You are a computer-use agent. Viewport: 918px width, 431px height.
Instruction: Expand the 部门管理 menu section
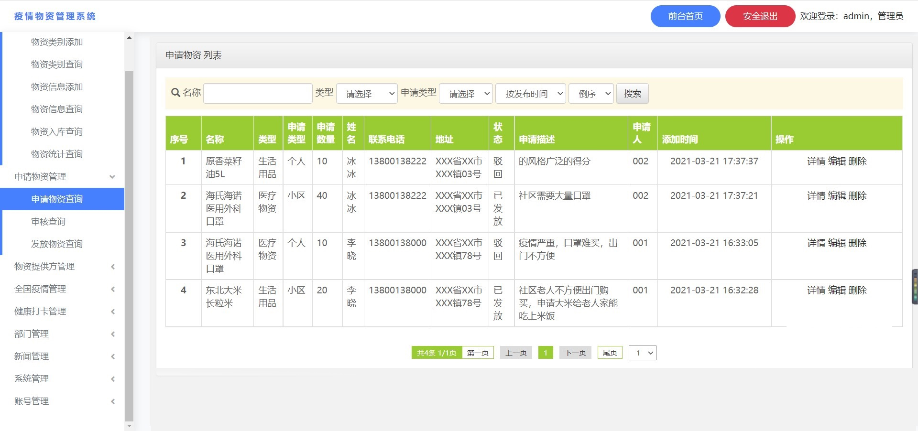coord(62,334)
